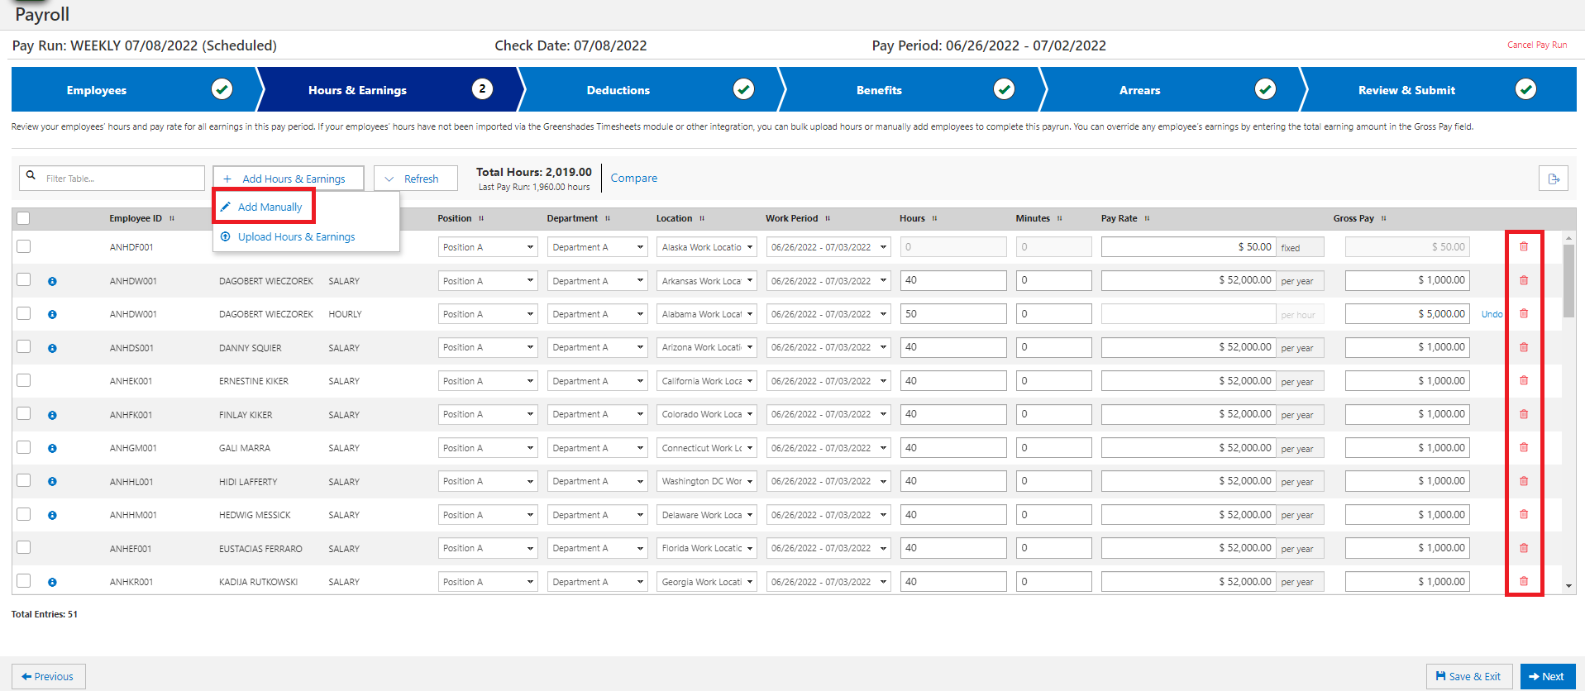This screenshot has width=1585, height=691.
Task: Click trash icon for Danny Squier row
Action: point(1524,347)
